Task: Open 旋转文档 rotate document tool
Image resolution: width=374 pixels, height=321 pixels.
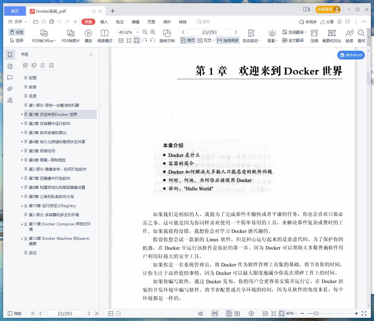Action: point(167,36)
